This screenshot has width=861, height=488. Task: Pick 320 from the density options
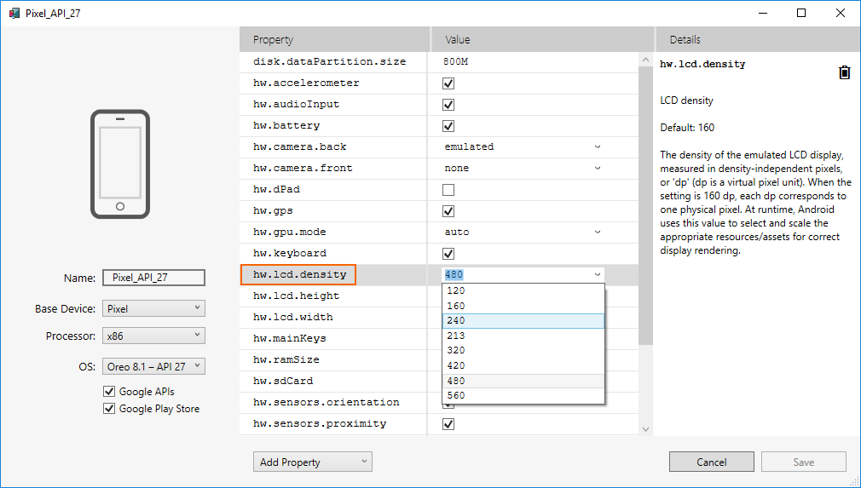(x=523, y=351)
